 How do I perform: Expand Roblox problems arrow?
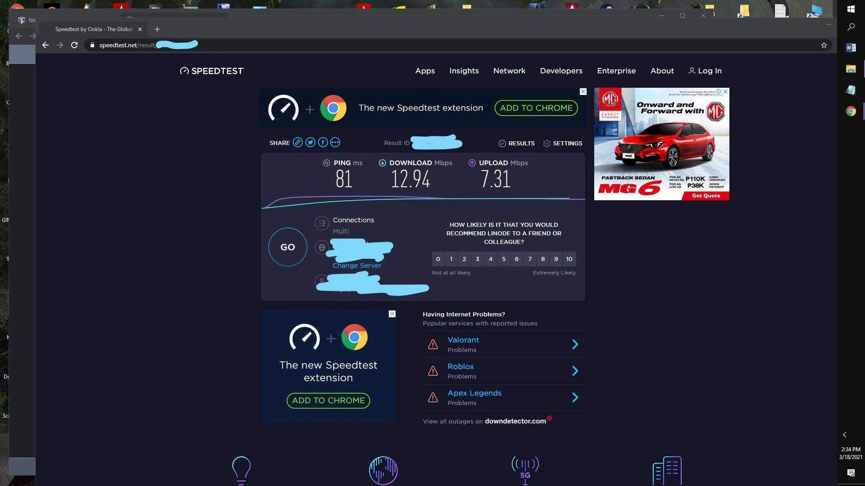(575, 371)
